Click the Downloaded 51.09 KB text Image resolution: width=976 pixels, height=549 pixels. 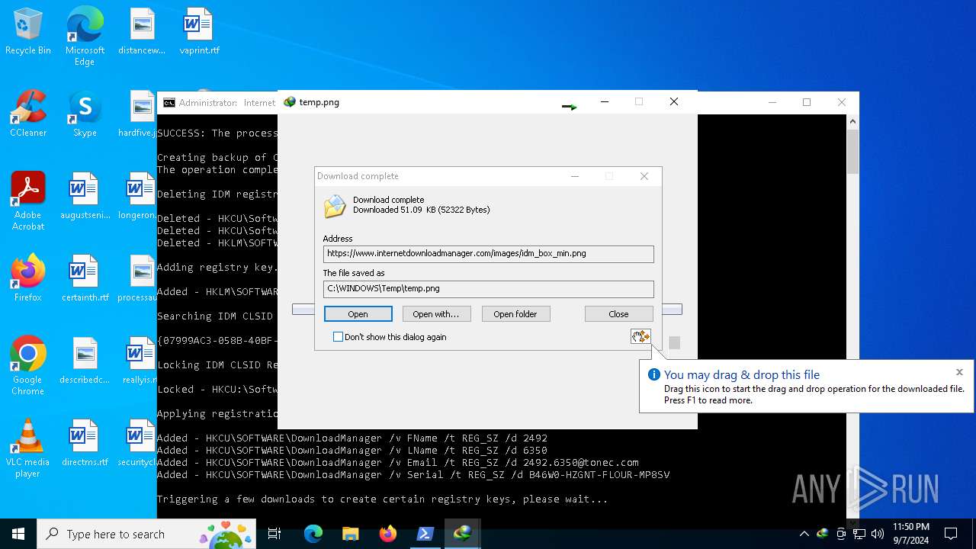click(421, 210)
